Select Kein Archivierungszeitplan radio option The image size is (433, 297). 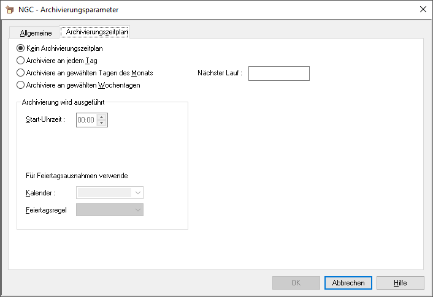pyautogui.click(x=21, y=48)
